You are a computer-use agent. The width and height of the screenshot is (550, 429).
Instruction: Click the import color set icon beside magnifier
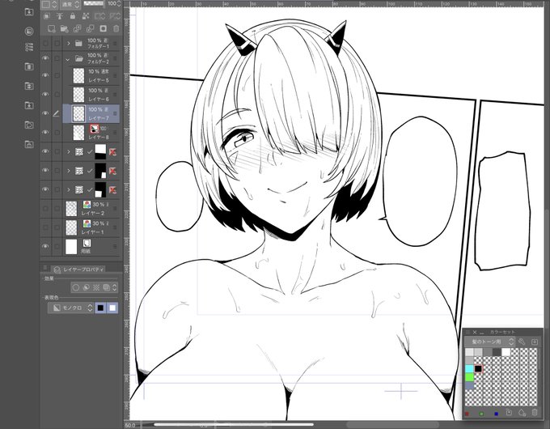coord(535,342)
